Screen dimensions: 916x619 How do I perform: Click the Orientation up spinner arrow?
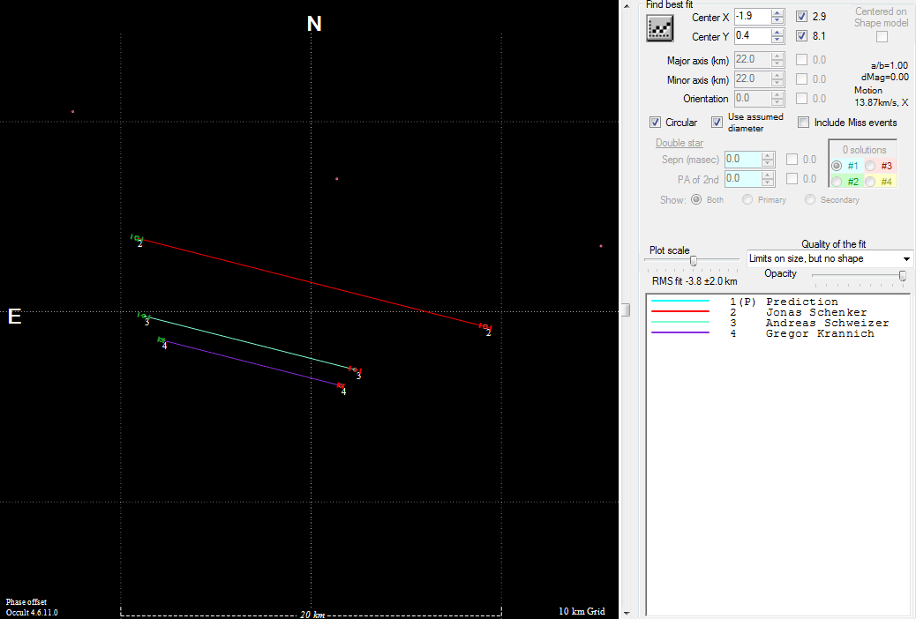tap(777, 94)
